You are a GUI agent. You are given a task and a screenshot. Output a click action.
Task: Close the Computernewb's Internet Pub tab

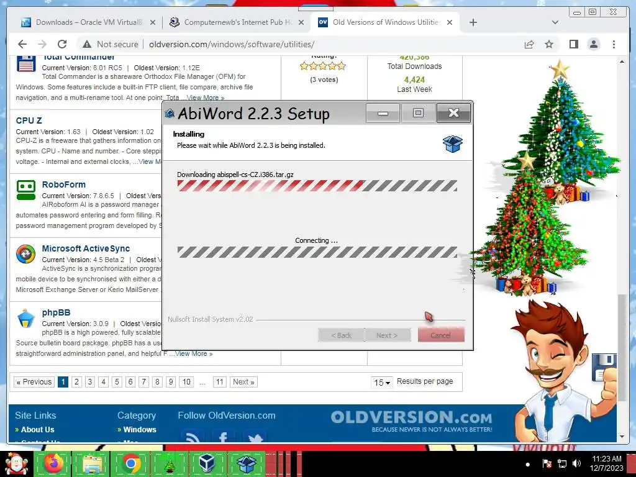click(301, 22)
